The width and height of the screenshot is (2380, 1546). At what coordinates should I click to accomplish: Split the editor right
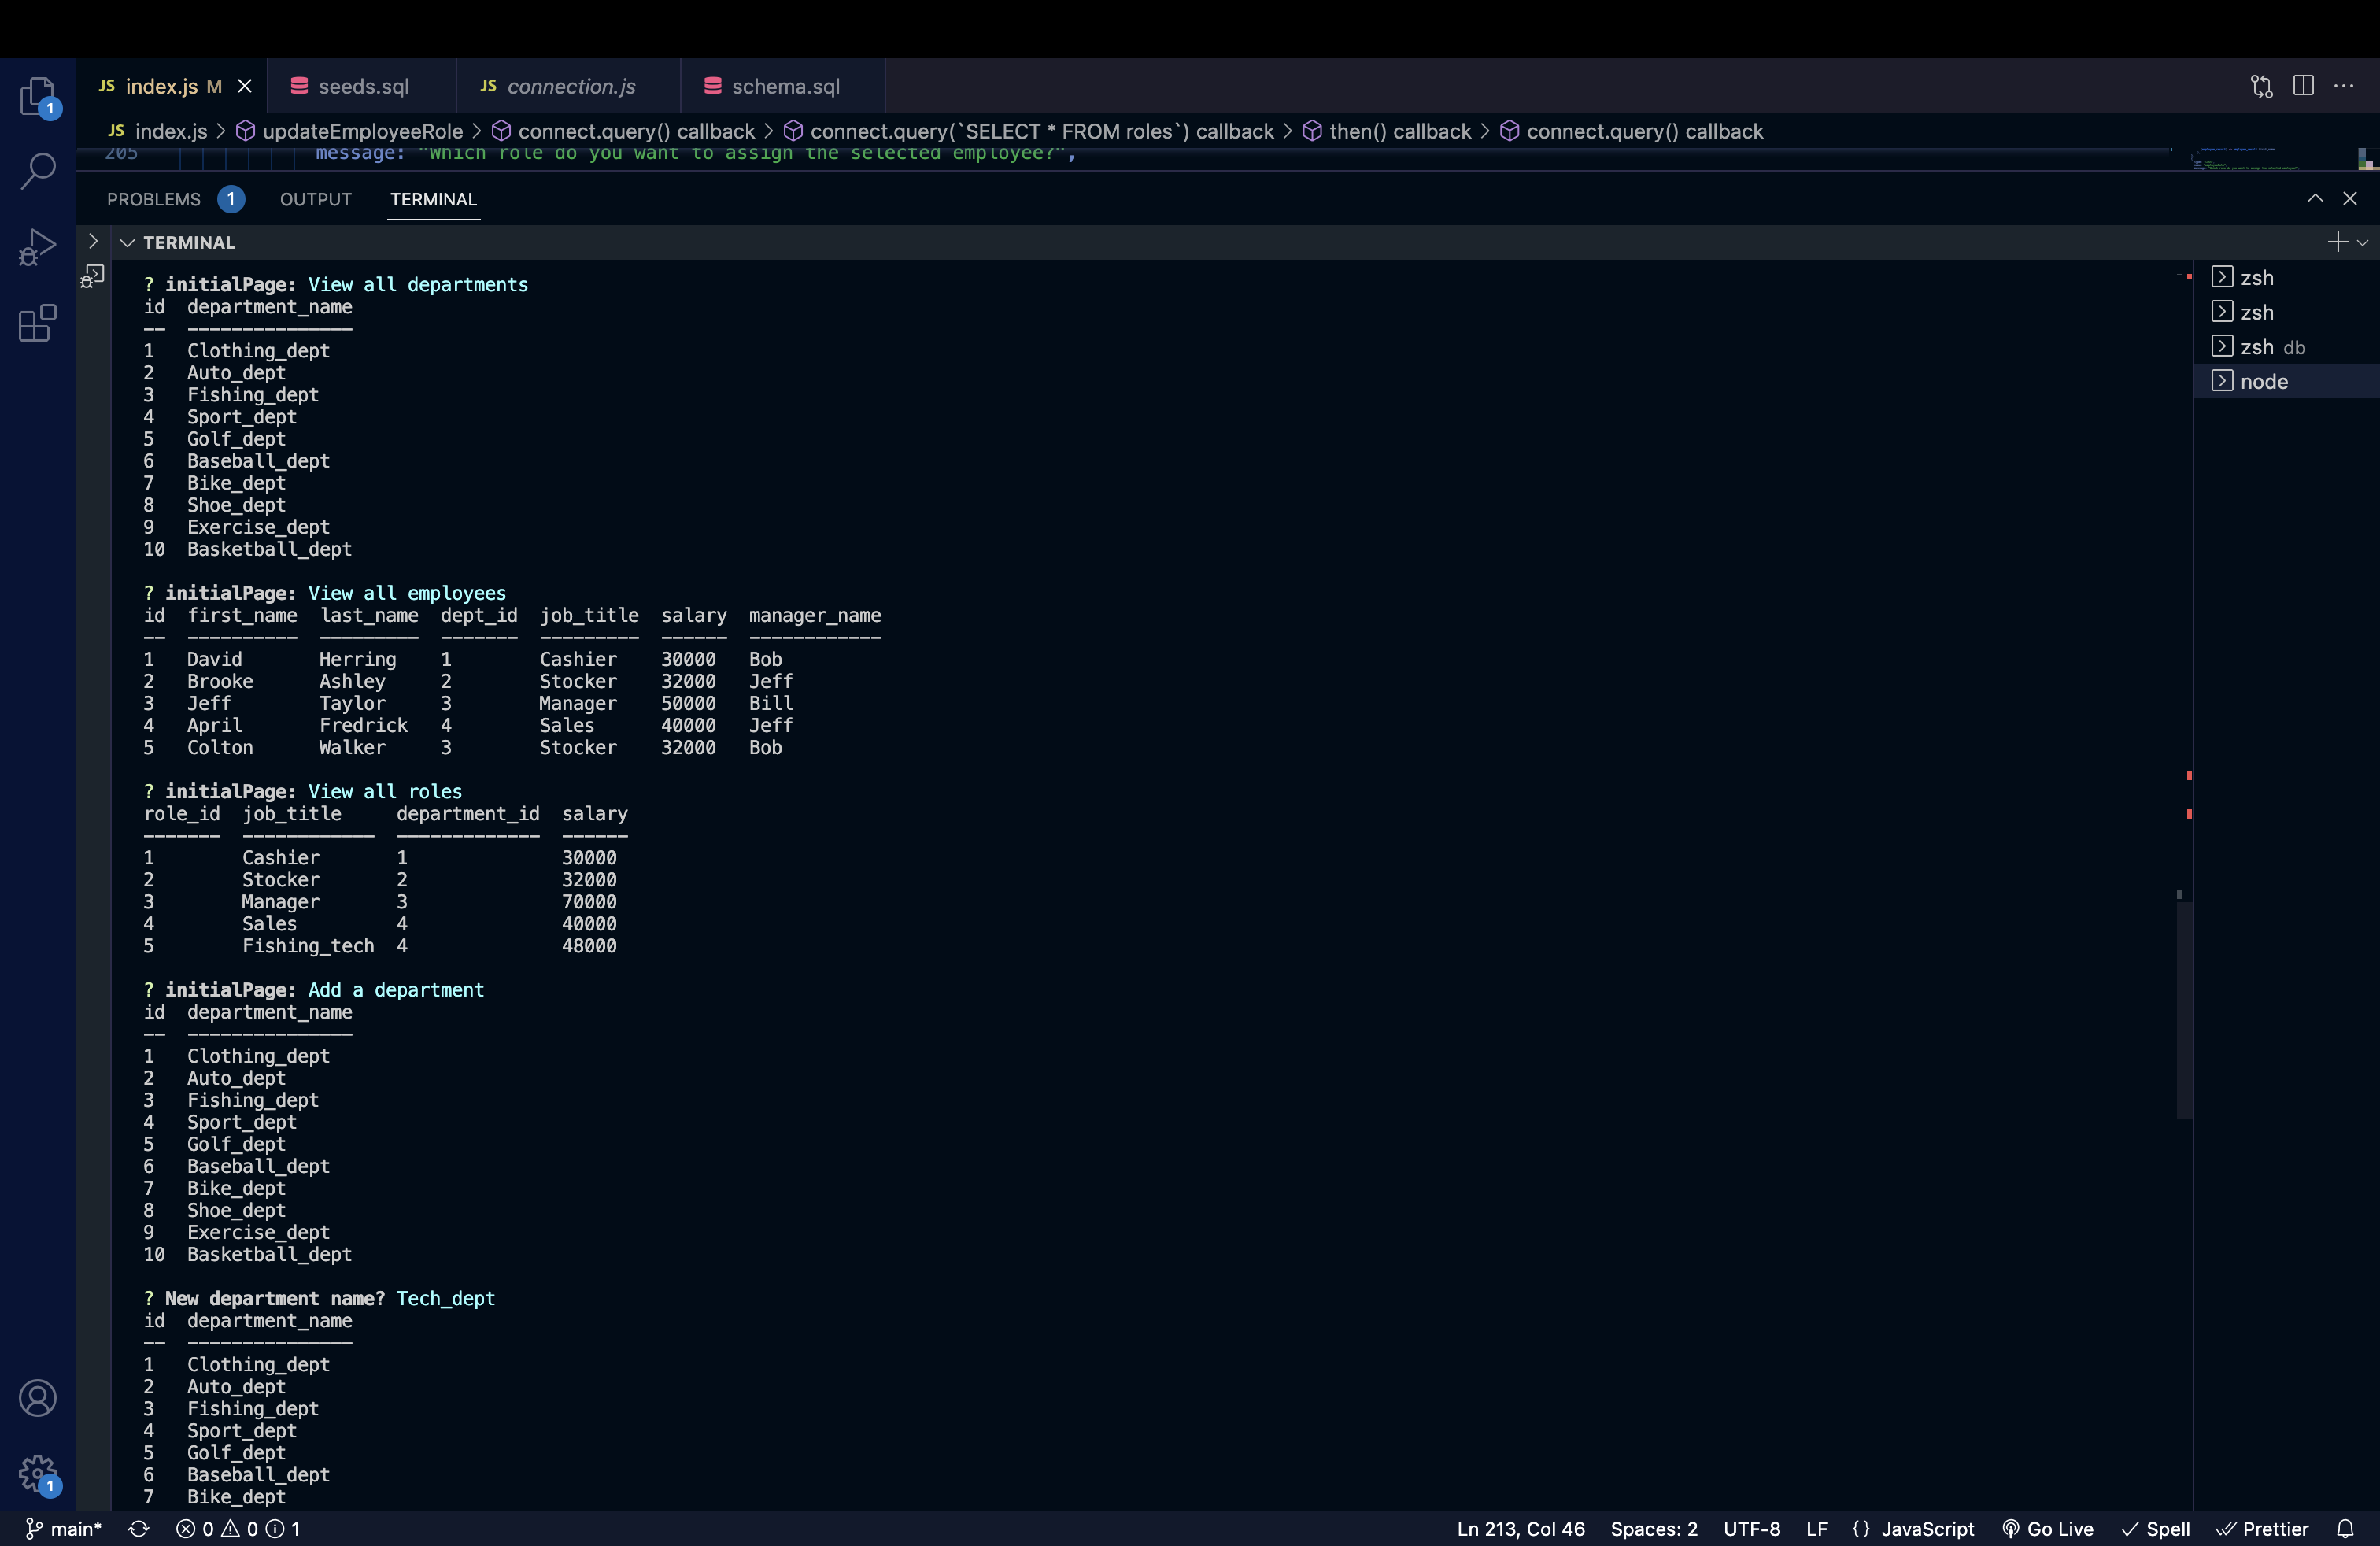coord(2303,86)
